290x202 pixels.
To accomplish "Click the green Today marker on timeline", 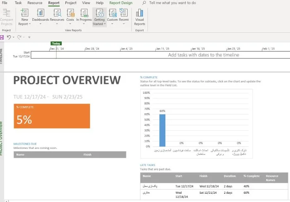I will pos(56,44).
